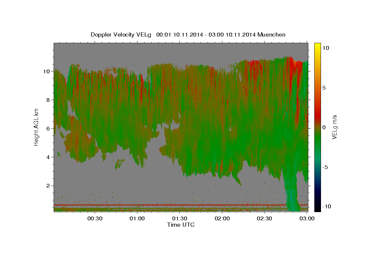Click the 02:30 time tick label
Screen dimensions: 381x254
click(264, 218)
